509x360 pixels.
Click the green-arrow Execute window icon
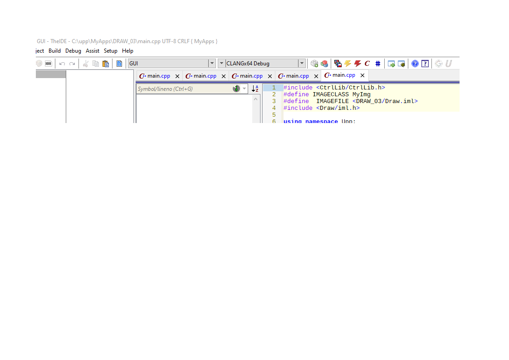392,64
